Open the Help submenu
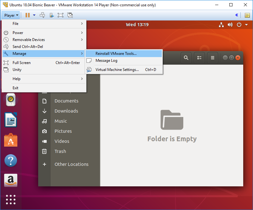253x210 pixels. [44, 79]
